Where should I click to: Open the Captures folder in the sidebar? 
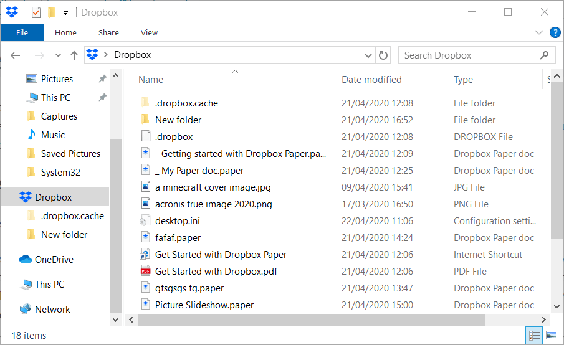click(x=59, y=116)
